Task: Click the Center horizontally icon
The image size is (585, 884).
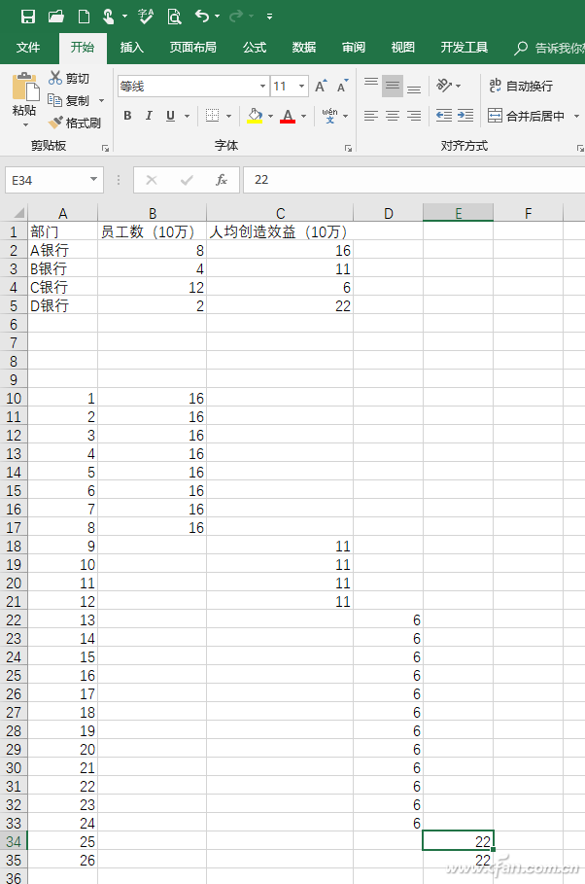Action: click(x=393, y=116)
